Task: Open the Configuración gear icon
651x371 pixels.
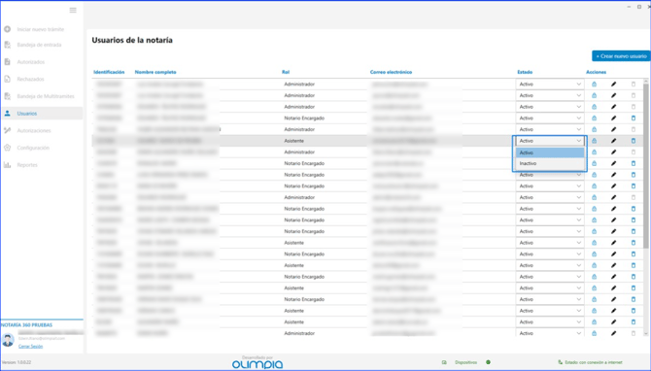Action: click(x=7, y=148)
